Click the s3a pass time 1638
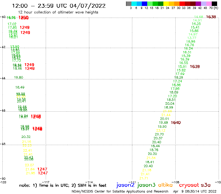The image size is (221, 194). pyautogui.click(x=211, y=17)
